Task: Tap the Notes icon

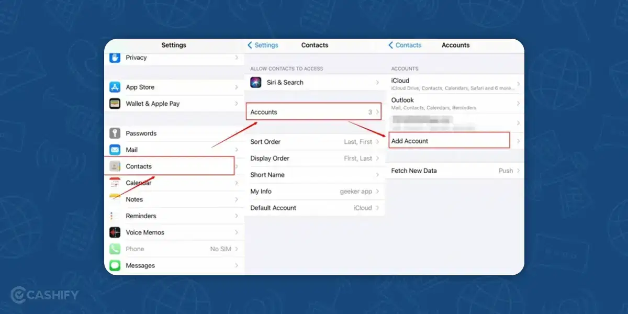Action: [x=115, y=199]
